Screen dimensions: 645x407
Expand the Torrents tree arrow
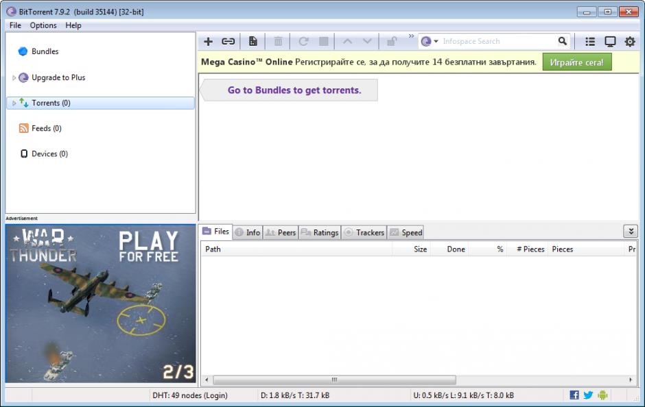point(14,103)
